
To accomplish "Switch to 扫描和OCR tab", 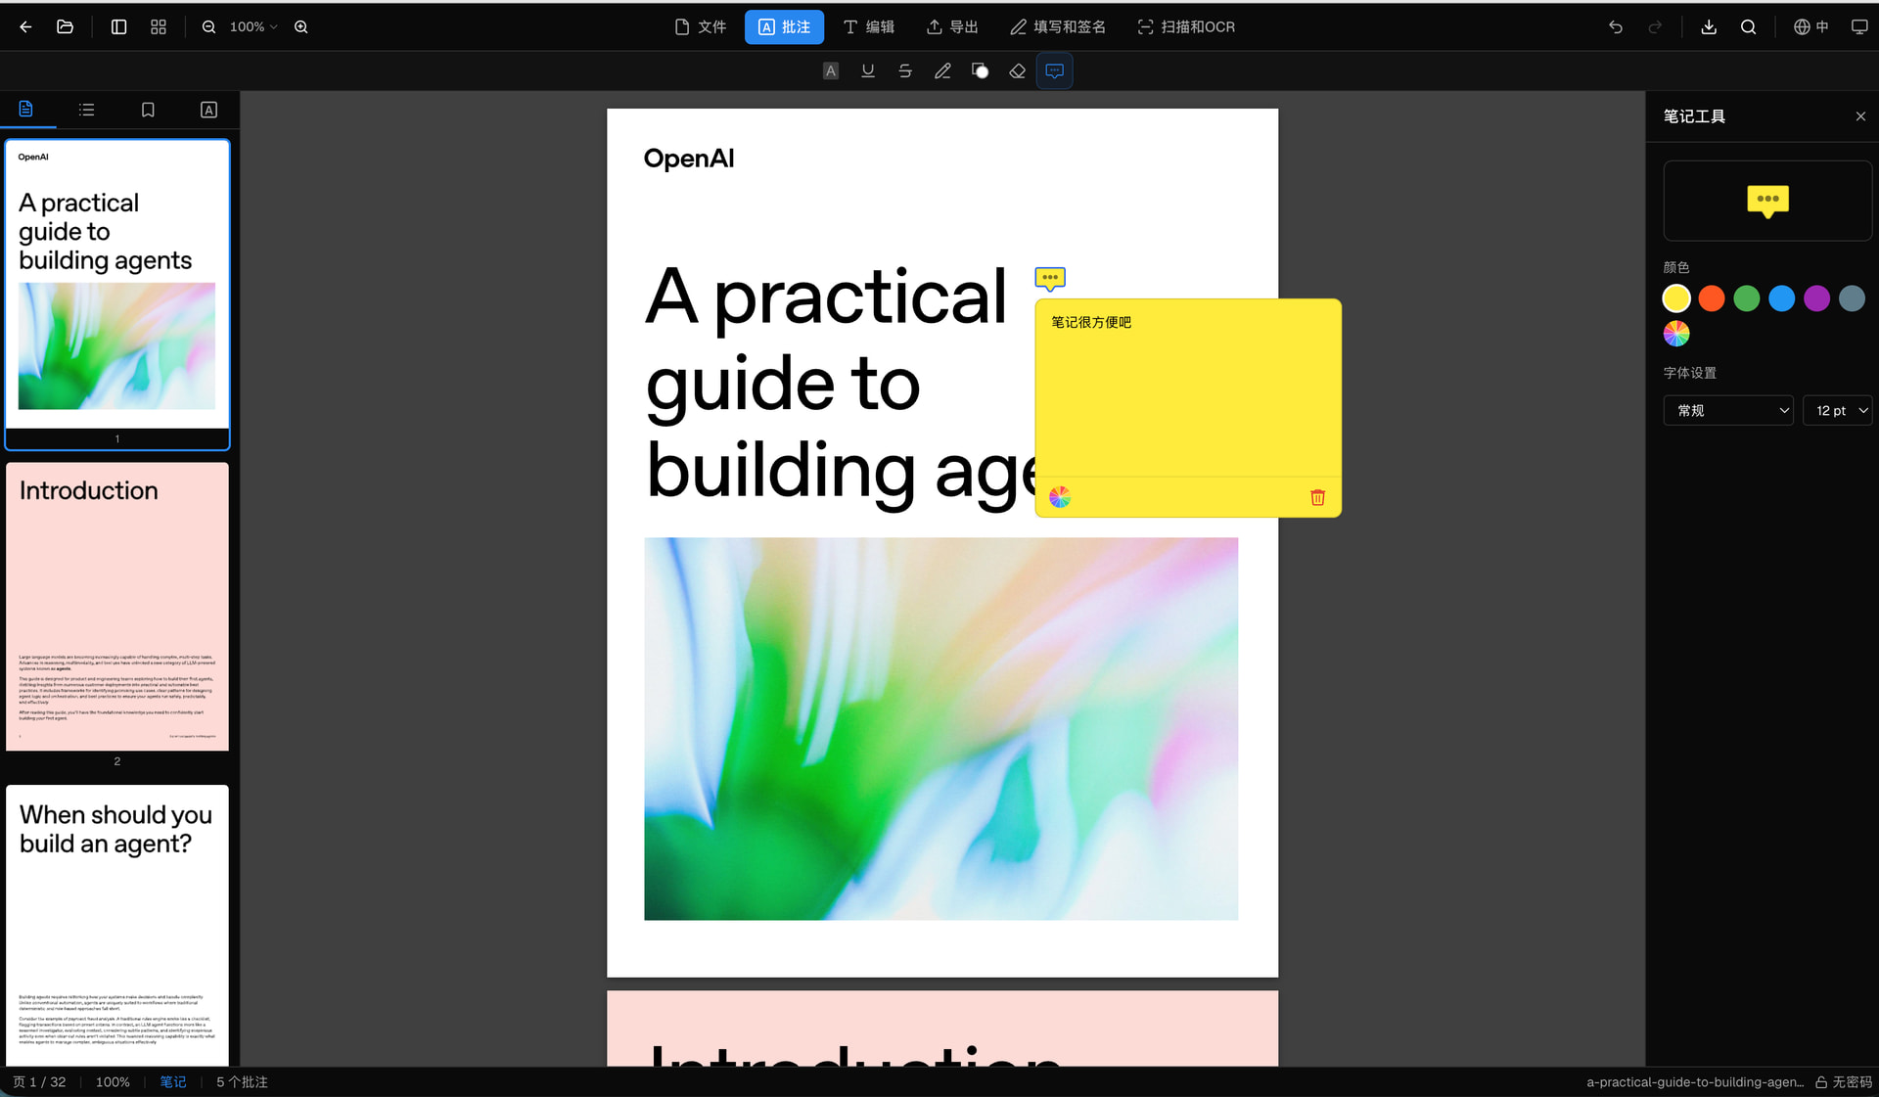I will point(1186,27).
